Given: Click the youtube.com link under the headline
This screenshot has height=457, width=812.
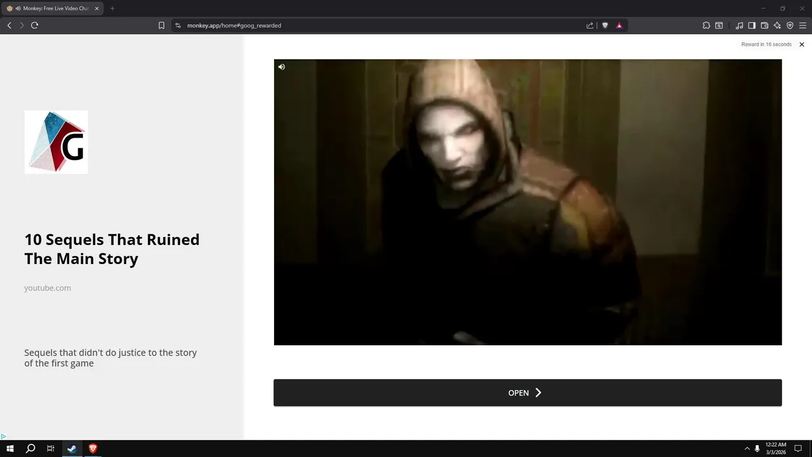Looking at the screenshot, I should [x=48, y=288].
